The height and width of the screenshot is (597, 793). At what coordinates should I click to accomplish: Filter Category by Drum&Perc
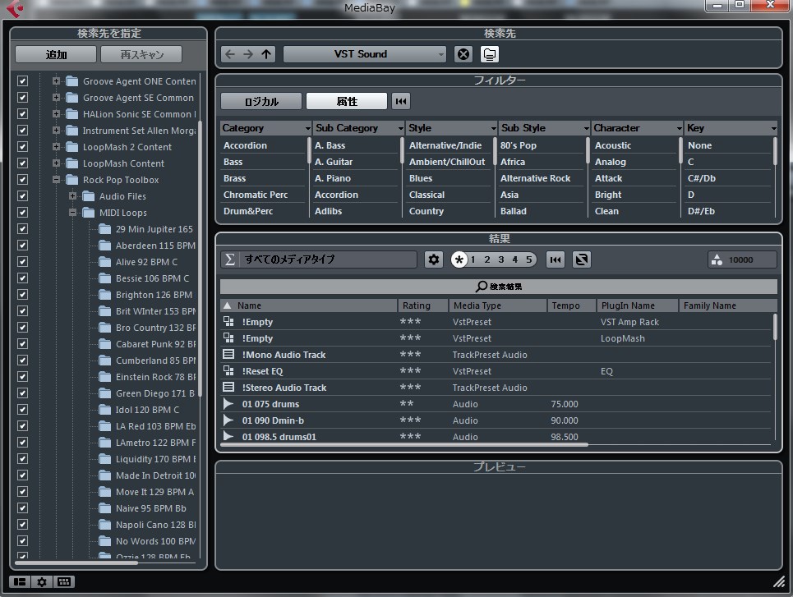(x=248, y=211)
